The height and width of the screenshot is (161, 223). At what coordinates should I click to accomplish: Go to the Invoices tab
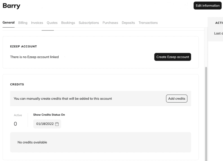pos(37,23)
